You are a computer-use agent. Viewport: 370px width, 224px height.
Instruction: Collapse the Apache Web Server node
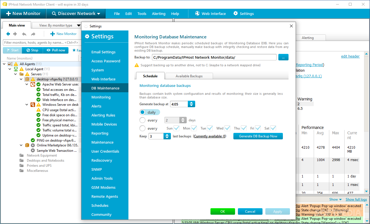(x=27, y=84)
